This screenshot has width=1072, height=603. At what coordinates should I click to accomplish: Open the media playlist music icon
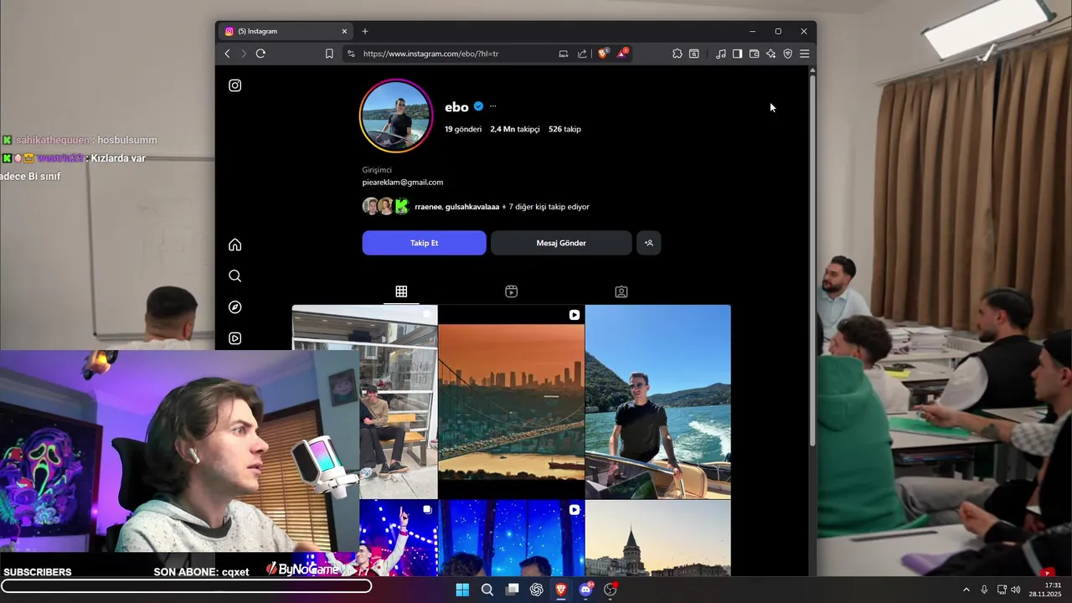pos(721,54)
